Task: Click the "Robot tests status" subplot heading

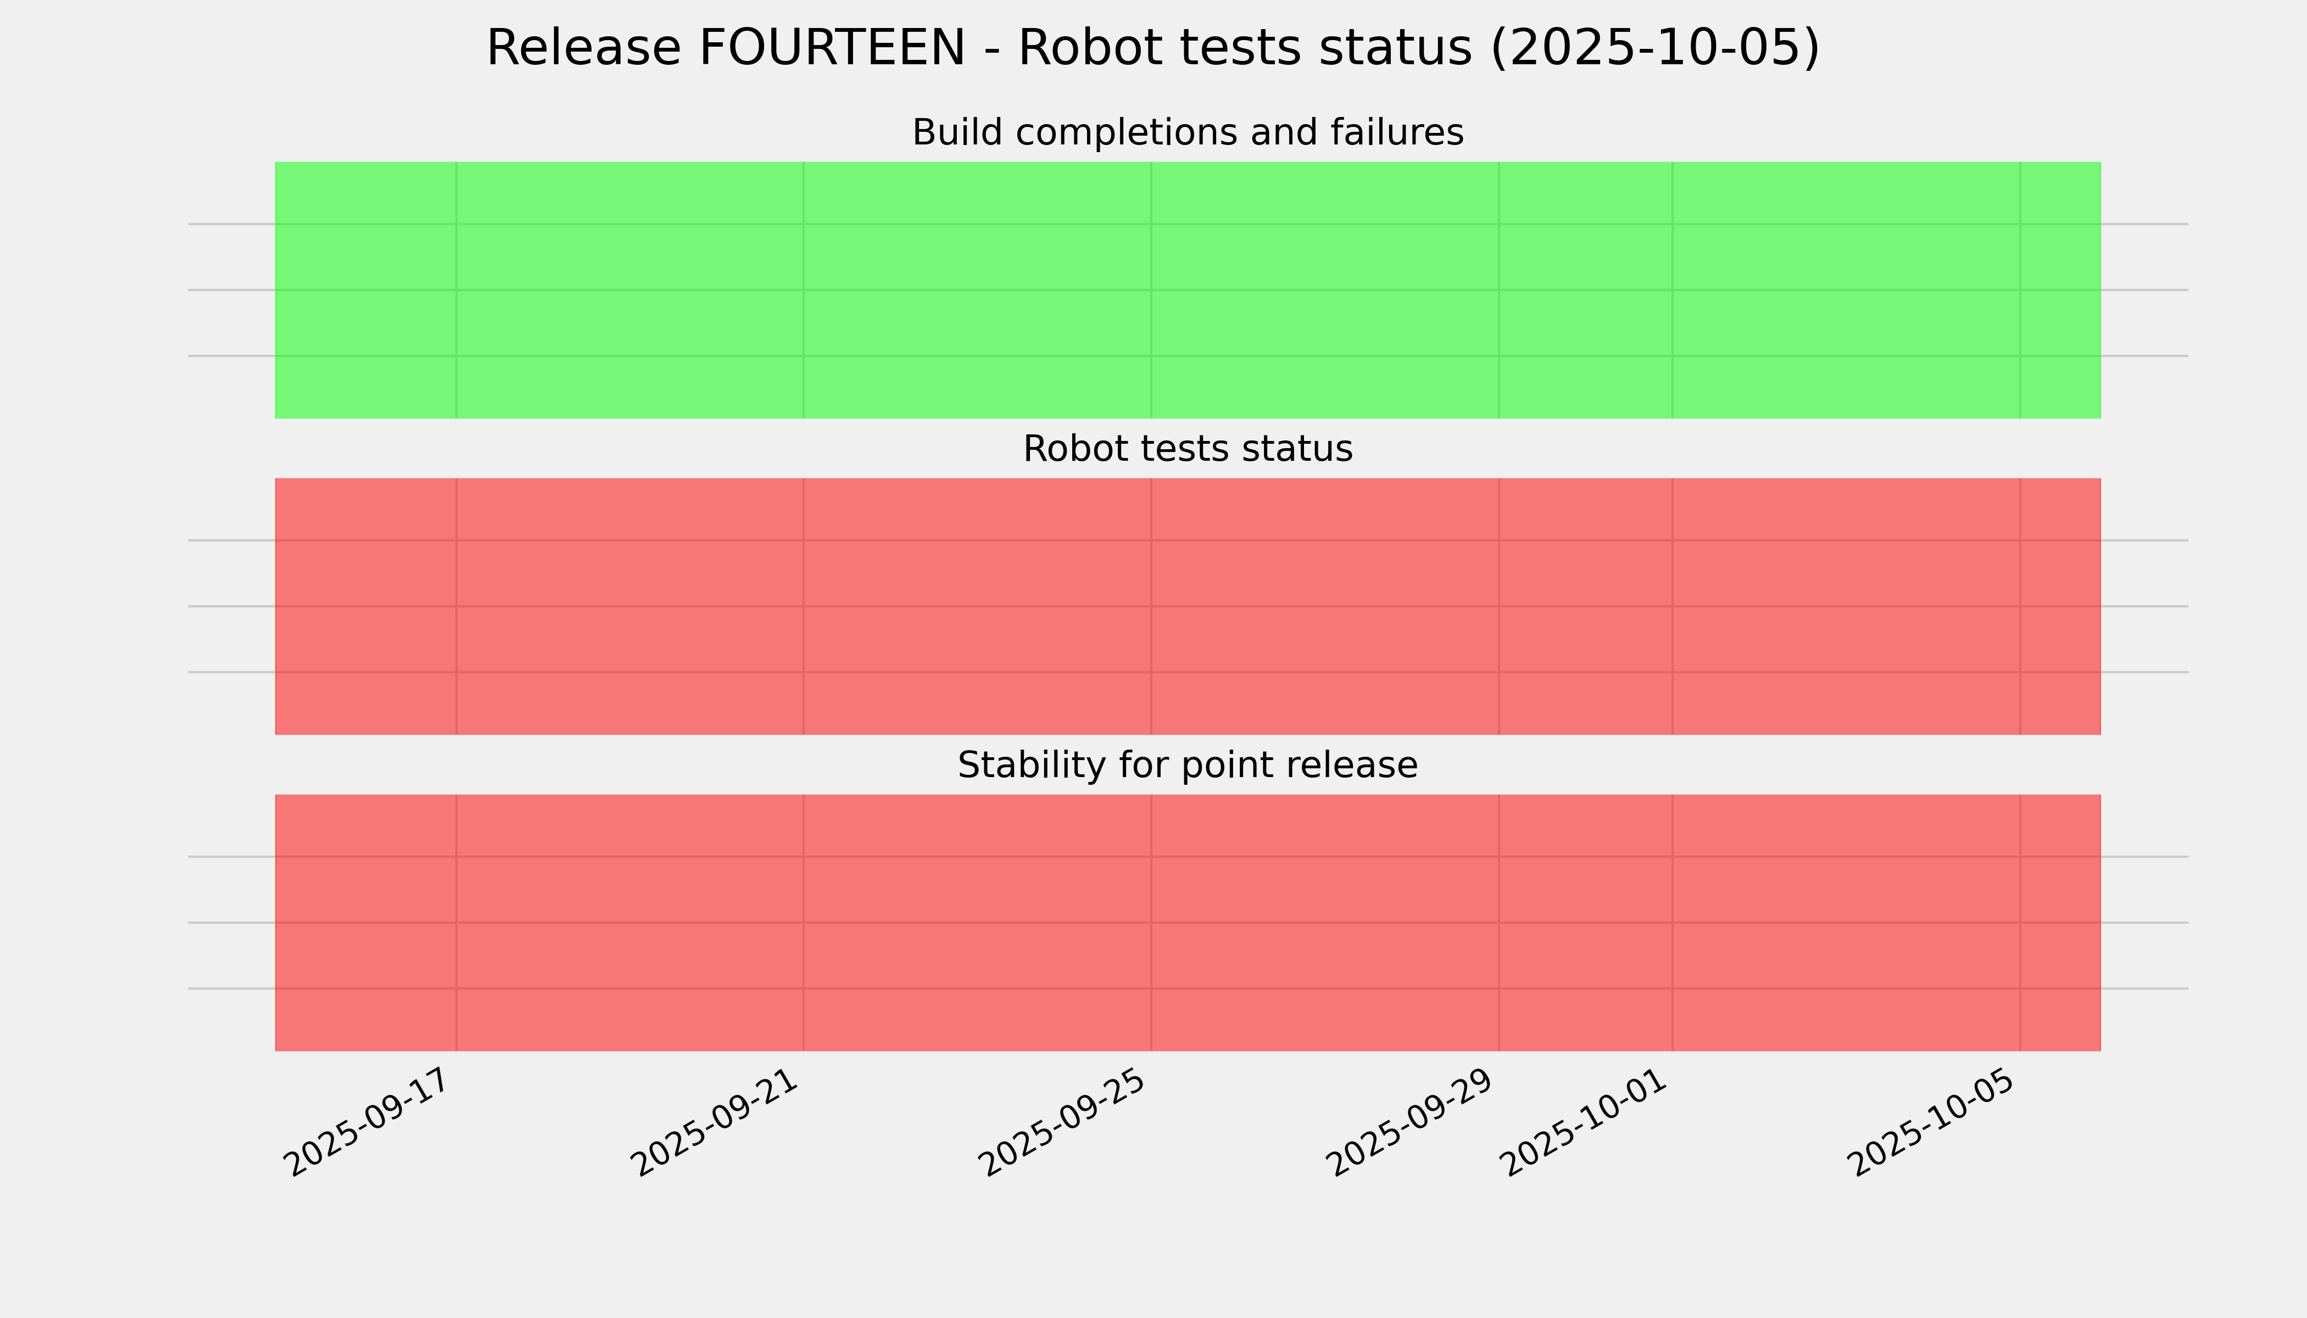Action: pyautogui.click(x=1187, y=449)
